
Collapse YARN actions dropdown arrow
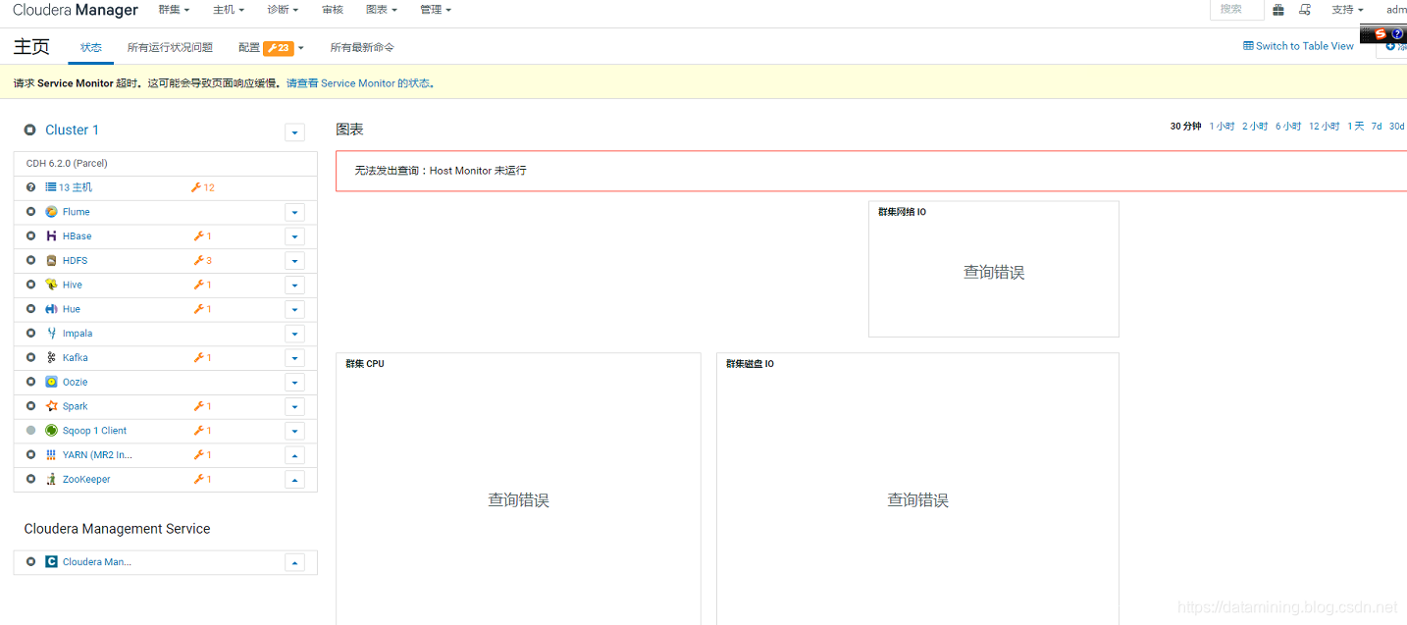[x=294, y=455]
